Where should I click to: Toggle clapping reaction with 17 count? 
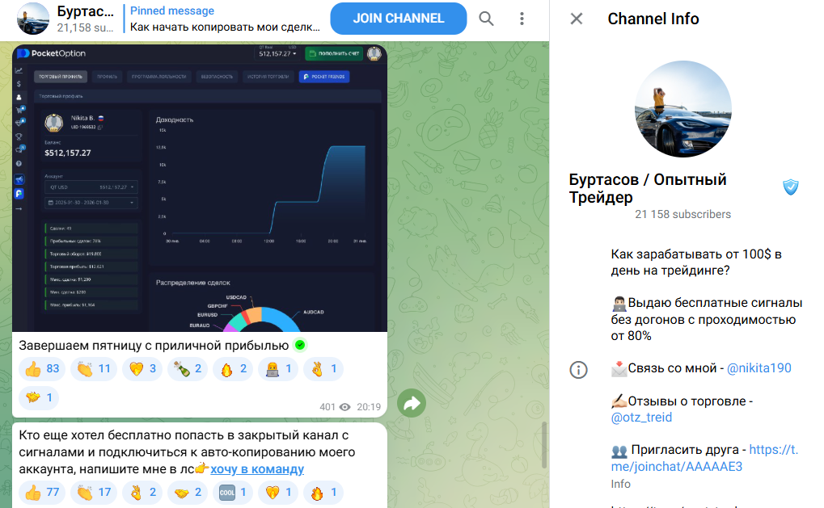pyautogui.click(x=94, y=493)
